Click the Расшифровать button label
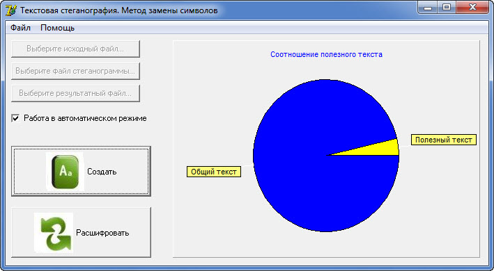494x271 pixels. click(102, 233)
